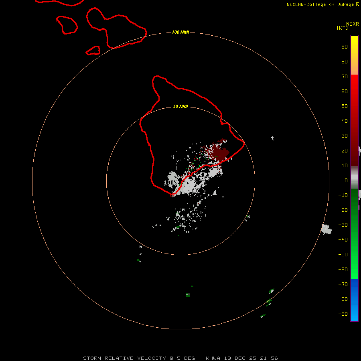This screenshot has width=361, height=361.
Task: Click the blue bottom segment of color bar
Action: tap(354, 300)
